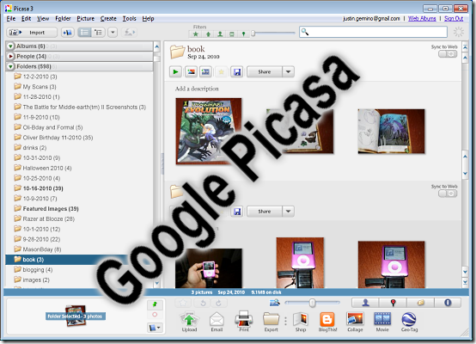Image resolution: width=476 pixels, height=344 pixels.
Task: Expand the People (34) section
Action: pyautogui.click(x=10, y=56)
